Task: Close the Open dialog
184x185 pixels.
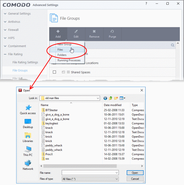Action: [142, 90]
